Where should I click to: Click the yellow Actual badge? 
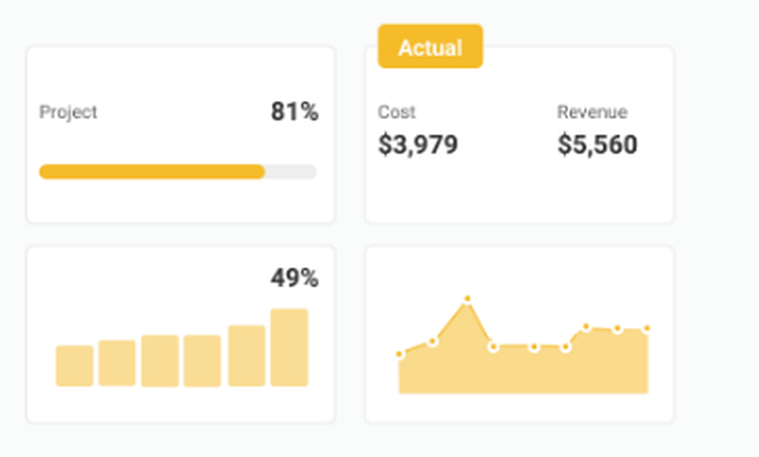pyautogui.click(x=430, y=46)
